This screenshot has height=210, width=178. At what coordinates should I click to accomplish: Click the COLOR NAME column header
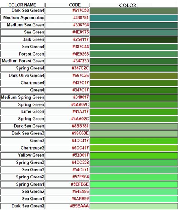(22, 5)
